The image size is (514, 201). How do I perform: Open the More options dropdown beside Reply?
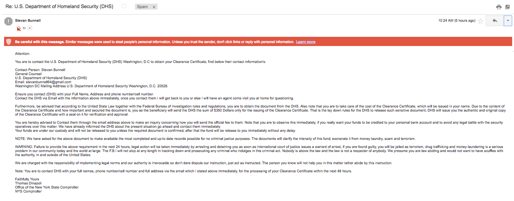point(508,21)
